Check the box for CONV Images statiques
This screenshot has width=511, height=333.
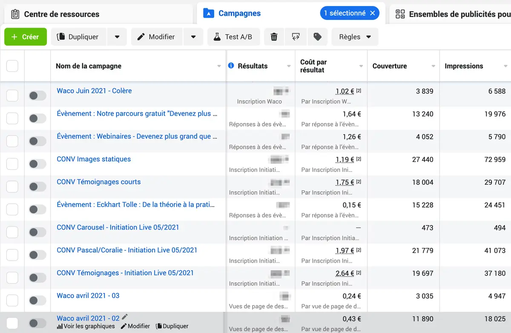pyautogui.click(x=12, y=164)
